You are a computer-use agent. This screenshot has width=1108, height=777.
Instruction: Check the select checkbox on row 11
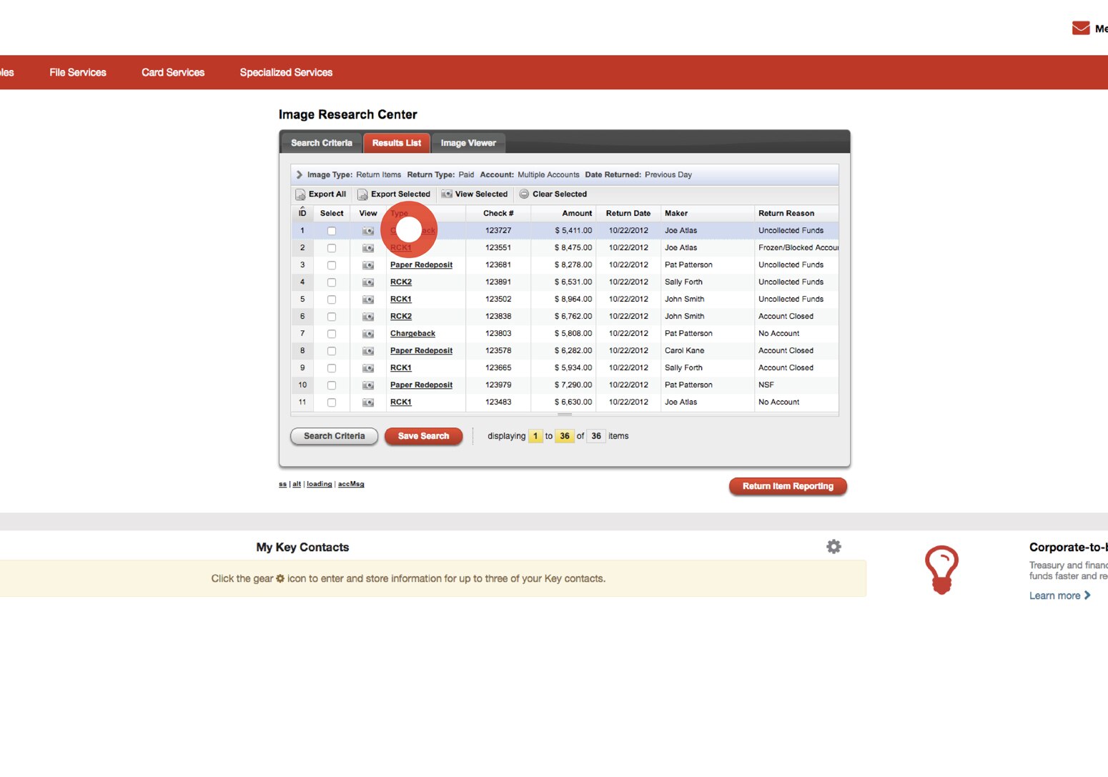pyautogui.click(x=331, y=402)
